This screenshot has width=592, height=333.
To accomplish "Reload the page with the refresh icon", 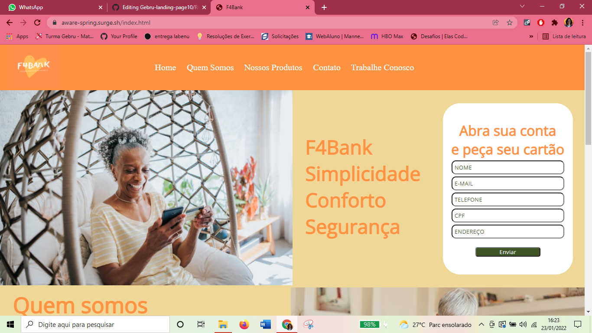I will click(37, 23).
